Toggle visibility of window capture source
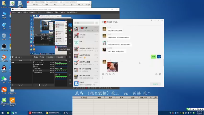Image resolution: width=204 pixels, height=115 pixels. [x=50, y=68]
